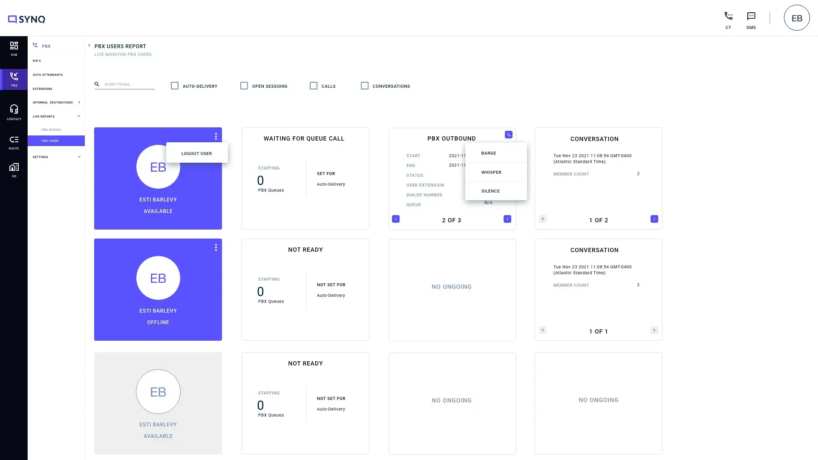The width and height of the screenshot is (818, 460).
Task: Enable the Calls filter checkbox
Action: coord(314,86)
